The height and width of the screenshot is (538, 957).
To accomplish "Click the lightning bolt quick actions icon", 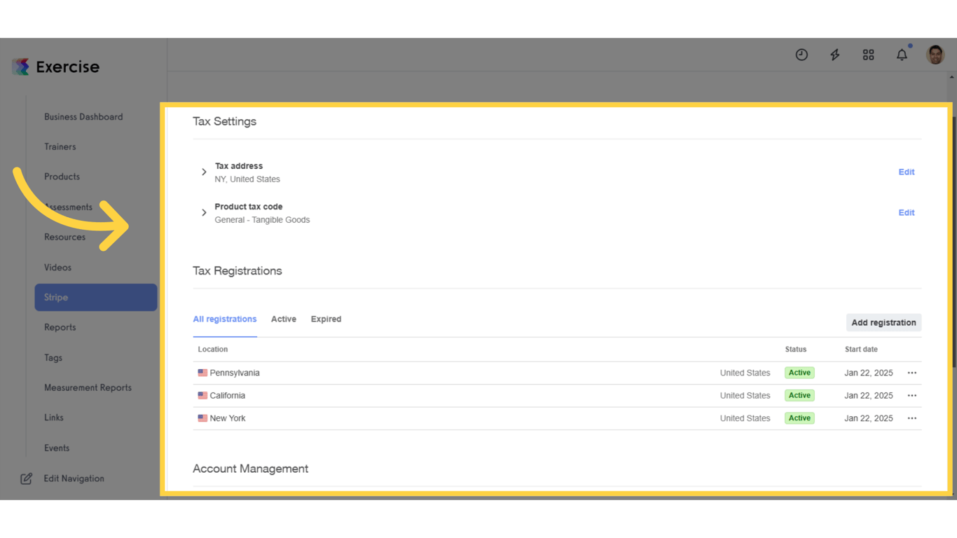I will coord(834,54).
